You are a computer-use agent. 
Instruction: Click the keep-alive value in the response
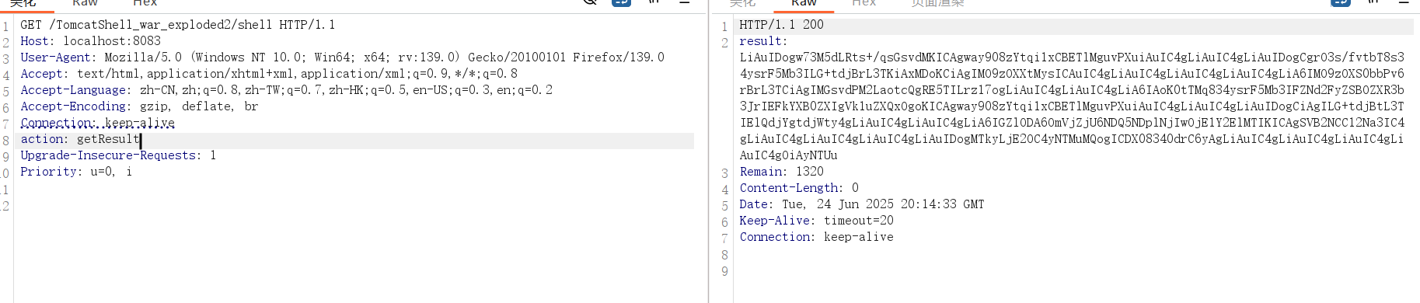point(859,237)
